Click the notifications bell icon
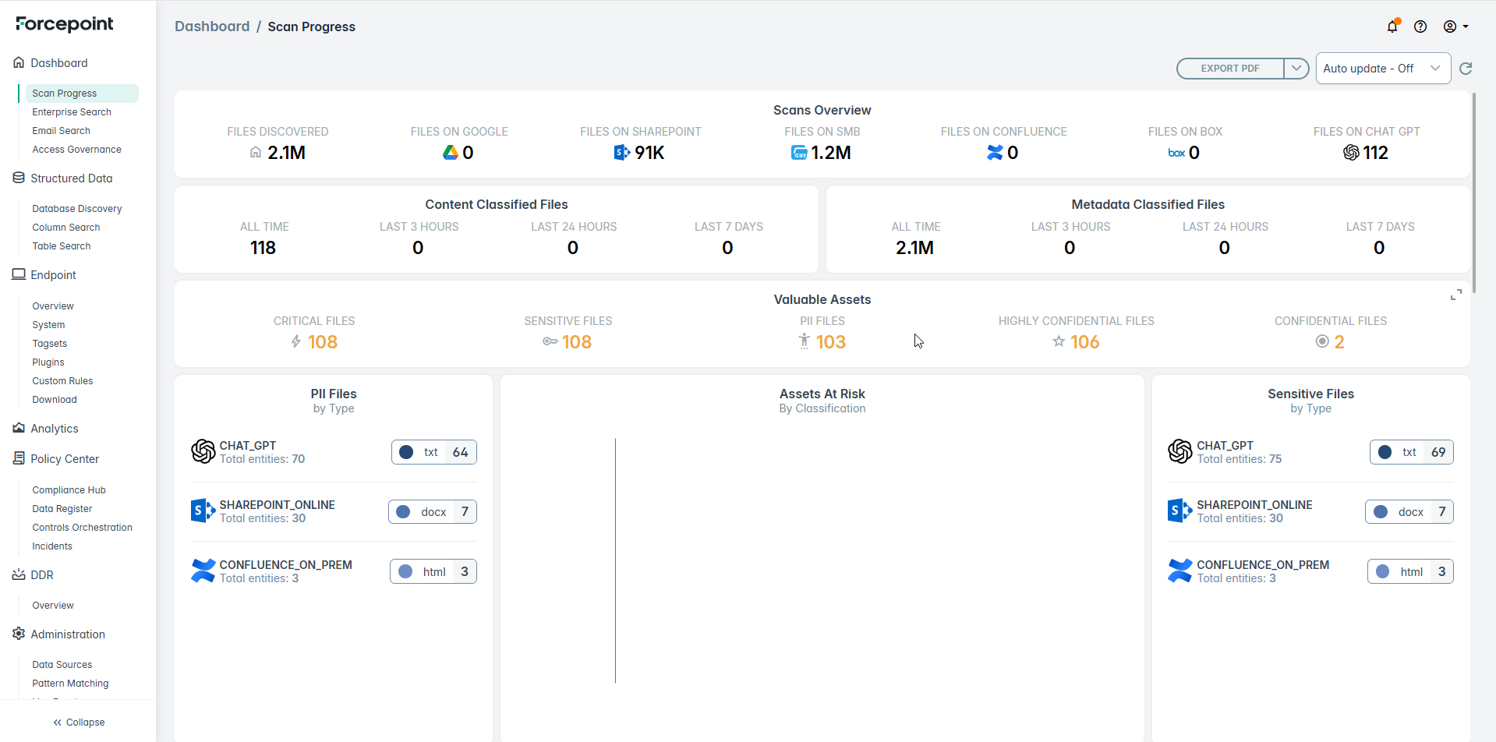 1392,26
